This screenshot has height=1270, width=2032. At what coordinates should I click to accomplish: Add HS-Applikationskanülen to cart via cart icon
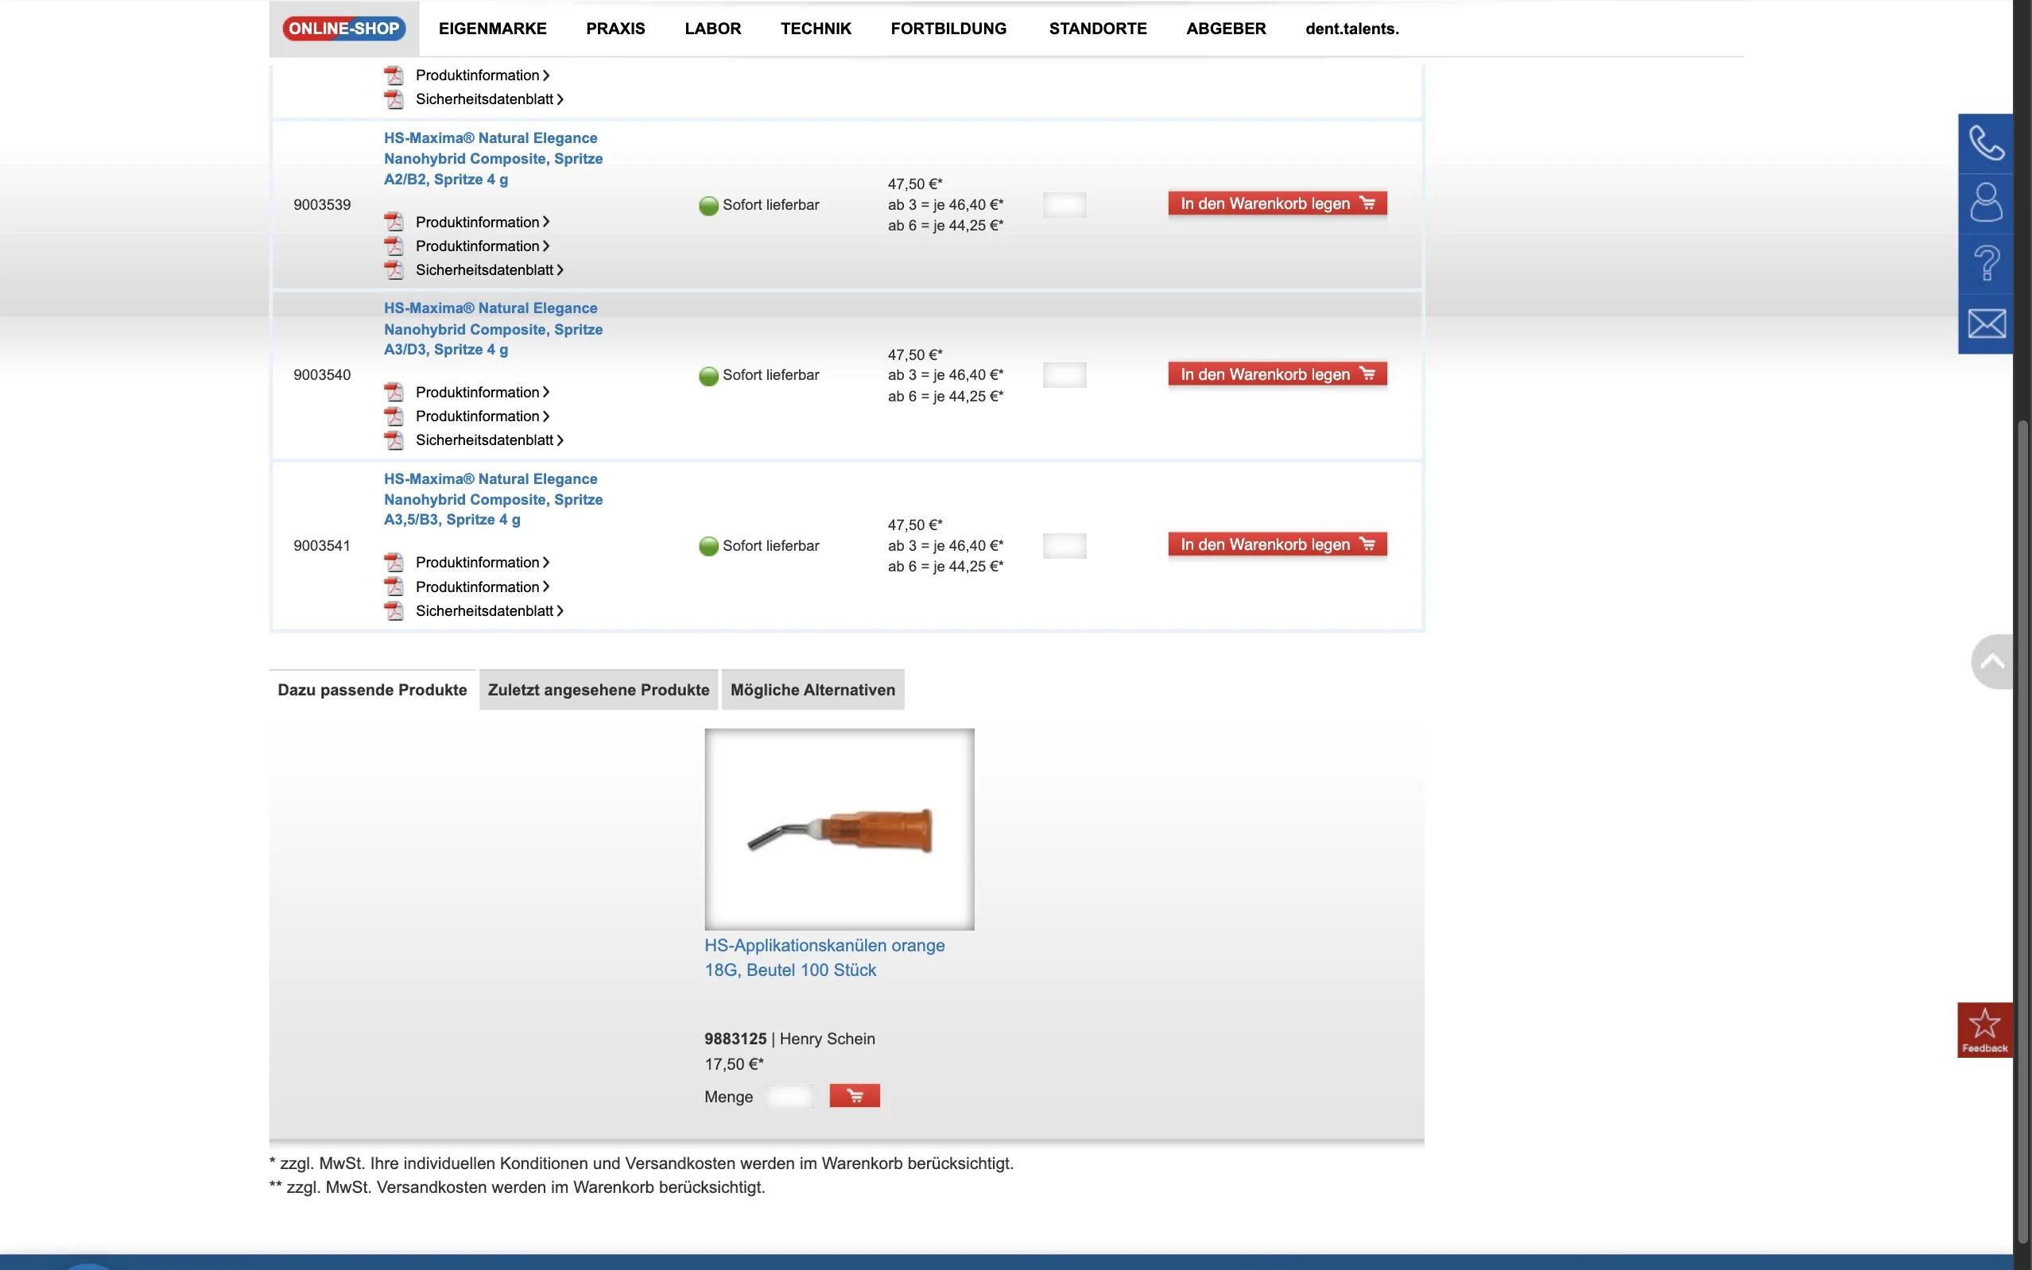[855, 1095]
